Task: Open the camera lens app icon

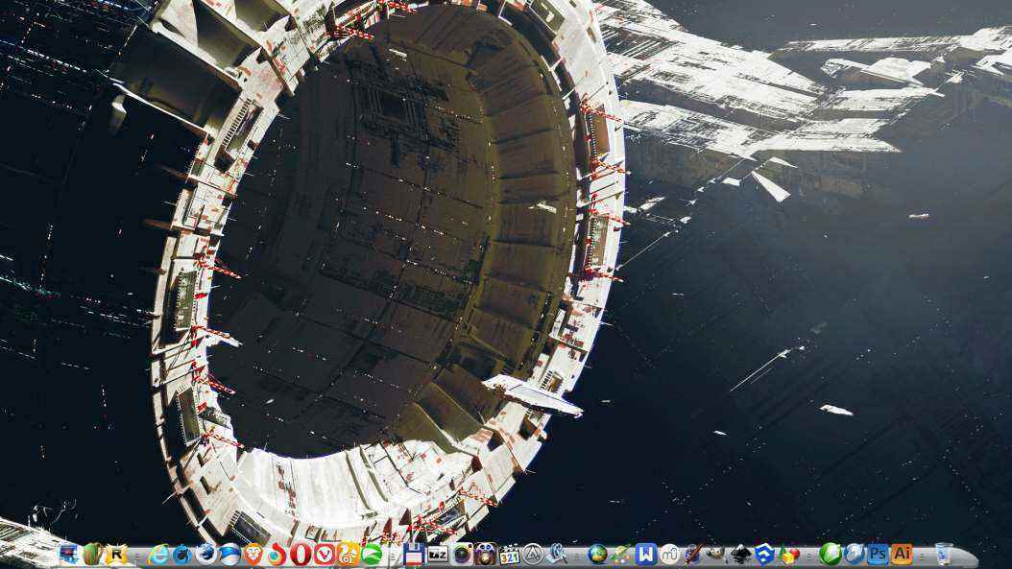Action: pos(462,555)
